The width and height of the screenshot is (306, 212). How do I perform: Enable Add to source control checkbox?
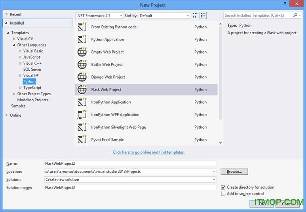(x=223, y=194)
